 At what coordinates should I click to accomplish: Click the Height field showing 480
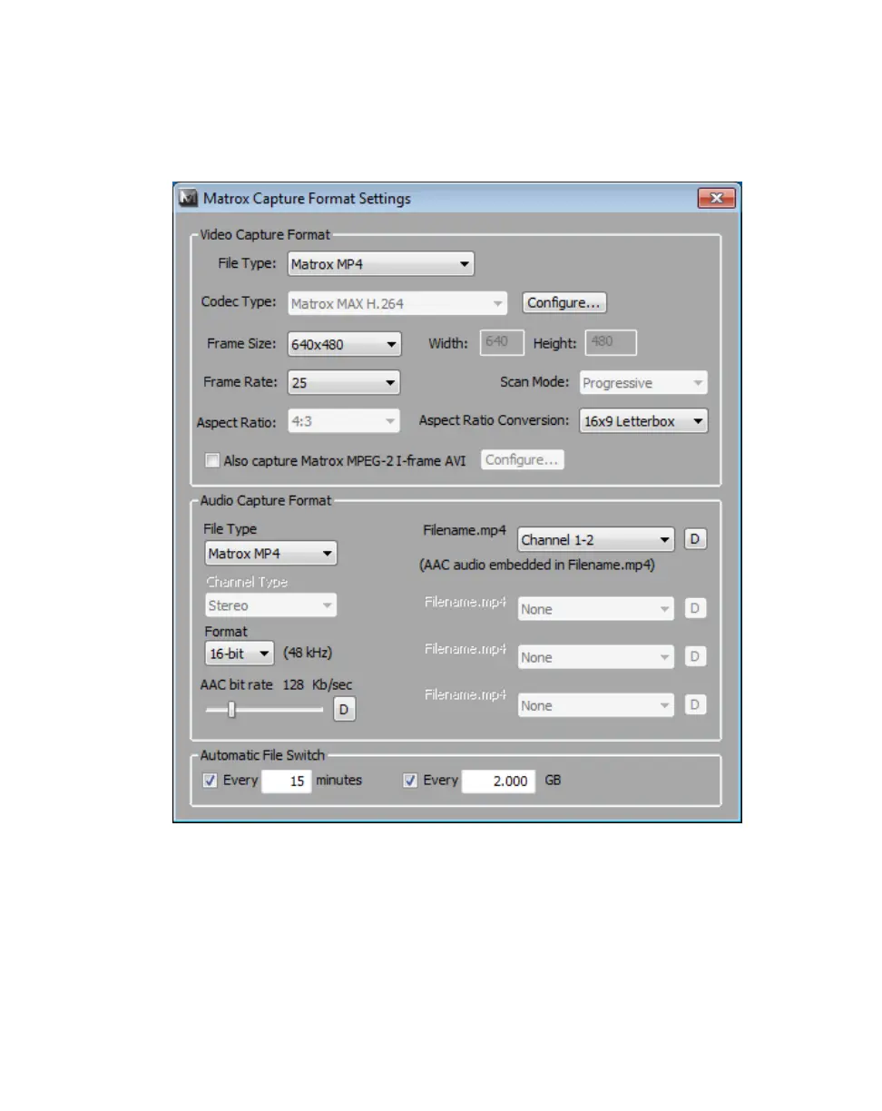point(612,342)
